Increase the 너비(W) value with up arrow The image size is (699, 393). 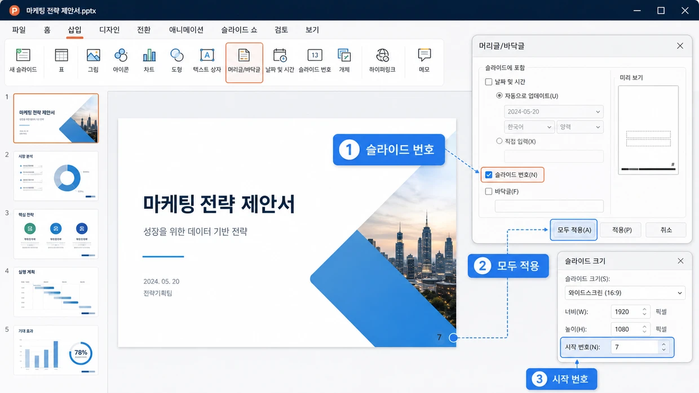point(644,309)
